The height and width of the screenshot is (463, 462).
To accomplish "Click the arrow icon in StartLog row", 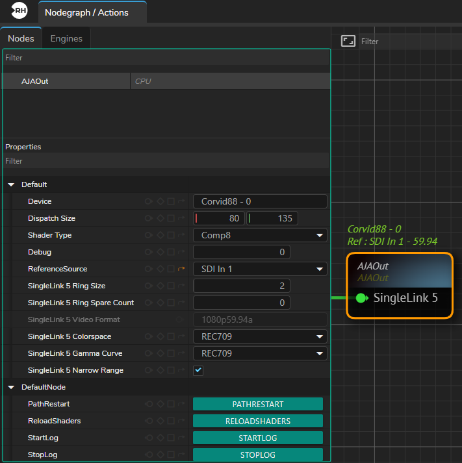I will [x=181, y=438].
